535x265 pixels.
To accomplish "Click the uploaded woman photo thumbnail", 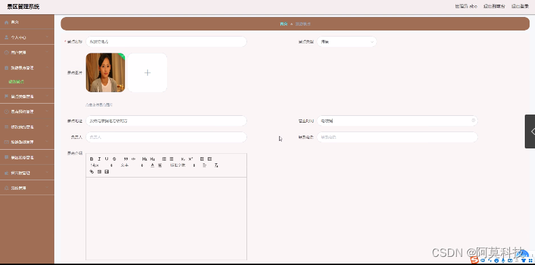I will 105,73.
